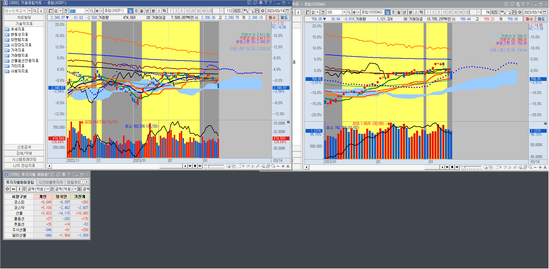This screenshot has height=269, width=549.
Task: Click the play button under the KOSPI chart
Action: click(185, 166)
